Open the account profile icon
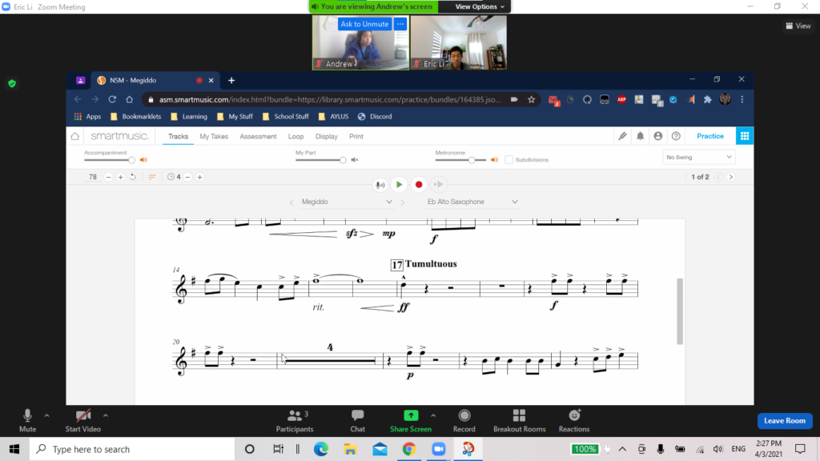Screen dimensions: 820x461 pyautogui.click(x=658, y=136)
